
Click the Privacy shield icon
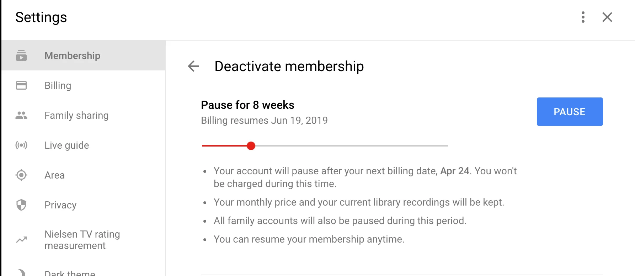[21, 205]
